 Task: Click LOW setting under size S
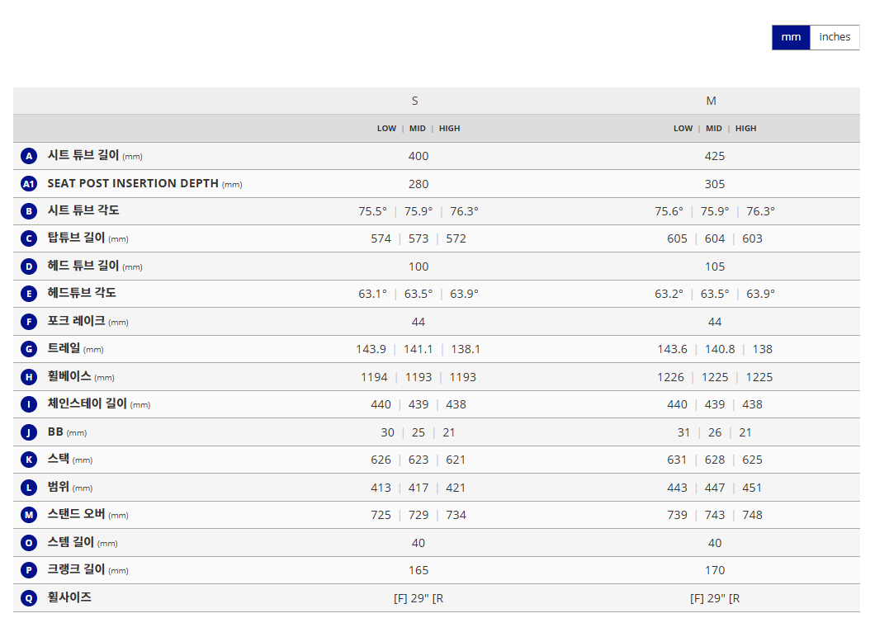(386, 129)
